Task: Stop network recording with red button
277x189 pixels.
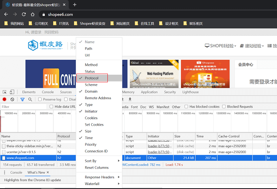Action: [x=4, y=99]
